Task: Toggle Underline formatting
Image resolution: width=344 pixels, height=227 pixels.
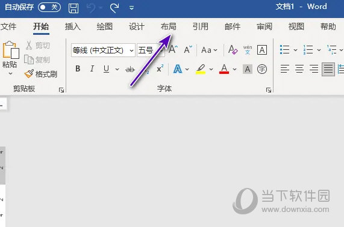Action: point(107,69)
